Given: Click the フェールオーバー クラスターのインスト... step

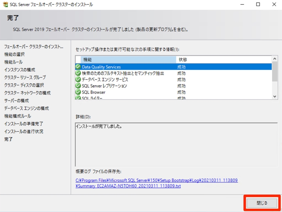Looking at the screenshot, I should pyautogui.click(x=33, y=47).
